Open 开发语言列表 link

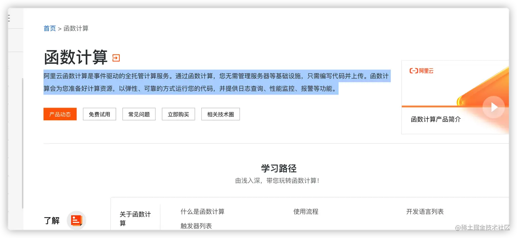pos(425,212)
